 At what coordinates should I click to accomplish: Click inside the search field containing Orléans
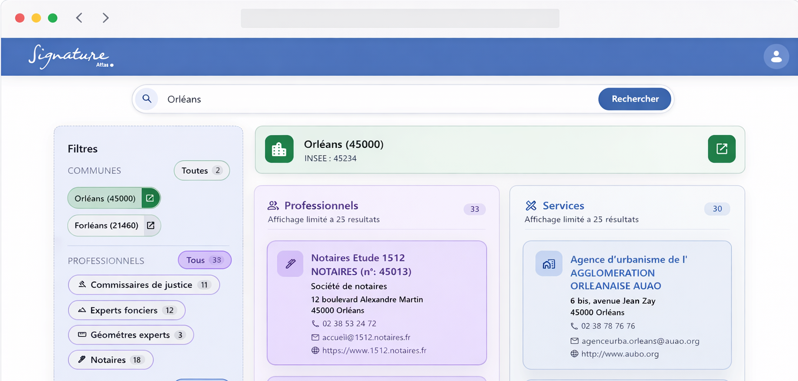tap(353, 99)
